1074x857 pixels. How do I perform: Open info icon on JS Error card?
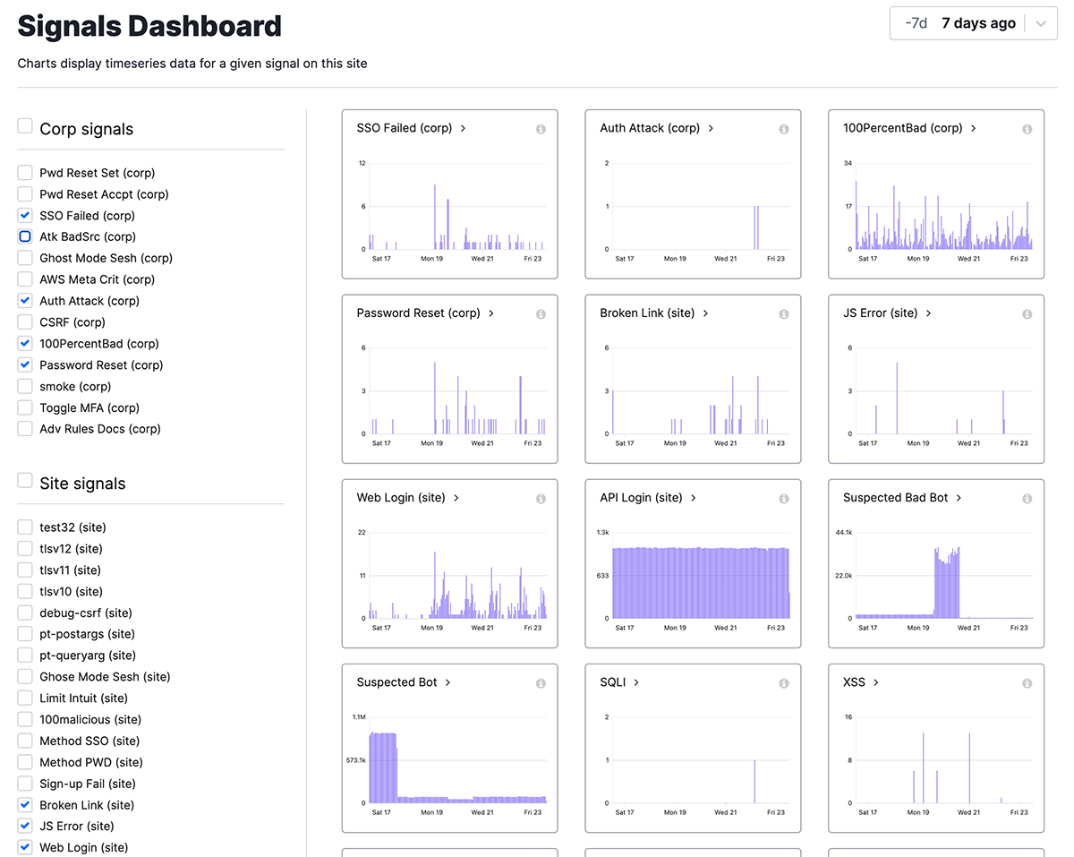1027,314
